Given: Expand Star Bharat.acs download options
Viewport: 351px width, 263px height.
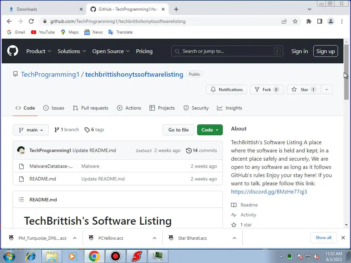Looking at the screenshot, I should (x=234, y=238).
